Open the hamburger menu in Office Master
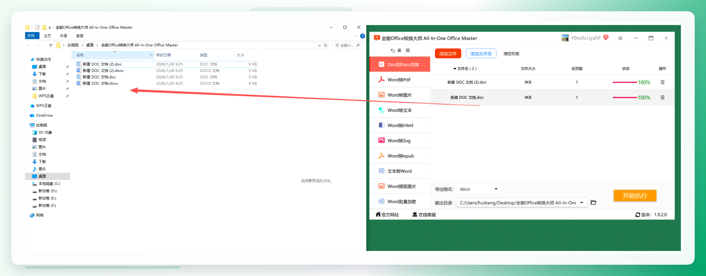706x276 pixels. point(620,38)
